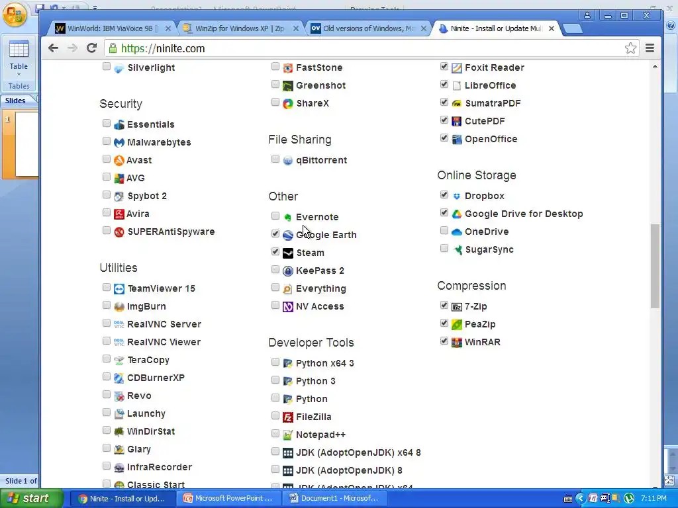The width and height of the screenshot is (678, 508).
Task: Click the KeePass 2 lock icon
Action: 288,271
